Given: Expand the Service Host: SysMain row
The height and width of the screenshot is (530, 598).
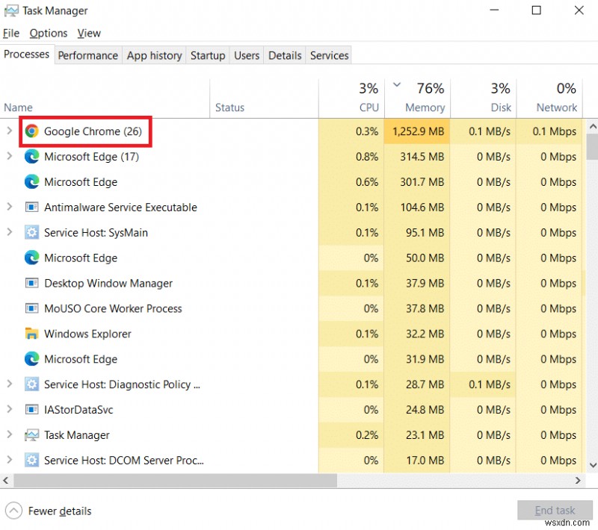Looking at the screenshot, I should coord(10,232).
